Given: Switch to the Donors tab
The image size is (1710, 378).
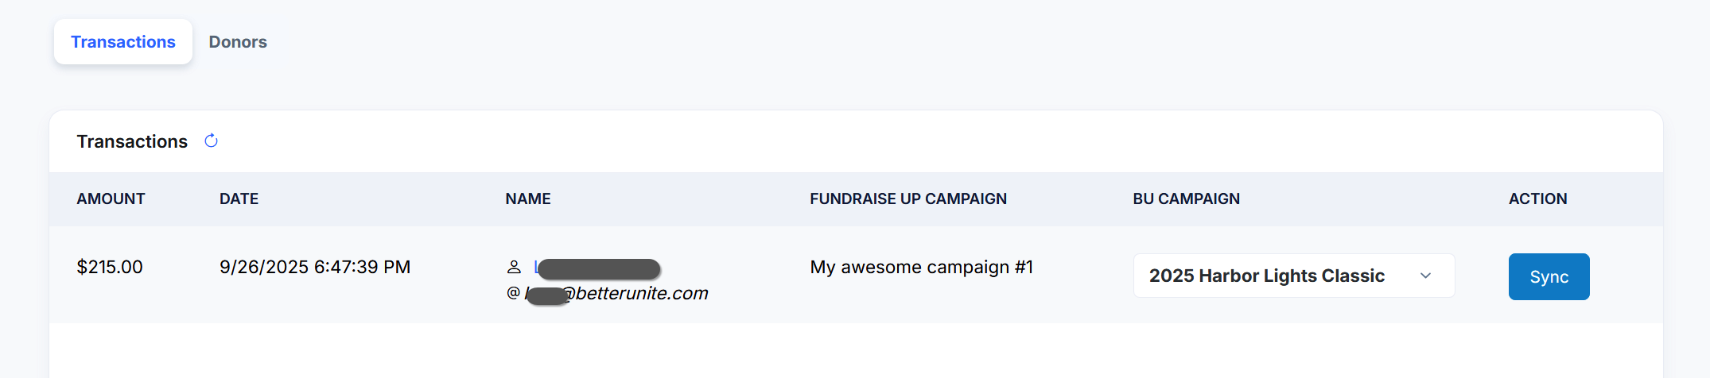Looking at the screenshot, I should click(x=238, y=42).
